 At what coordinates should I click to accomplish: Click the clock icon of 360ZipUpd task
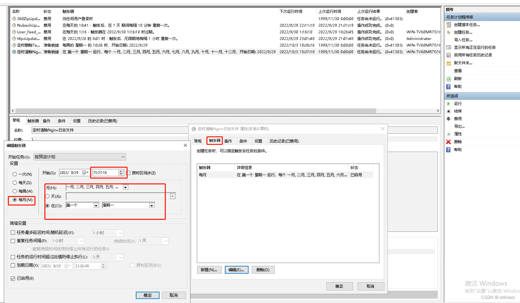14,19
